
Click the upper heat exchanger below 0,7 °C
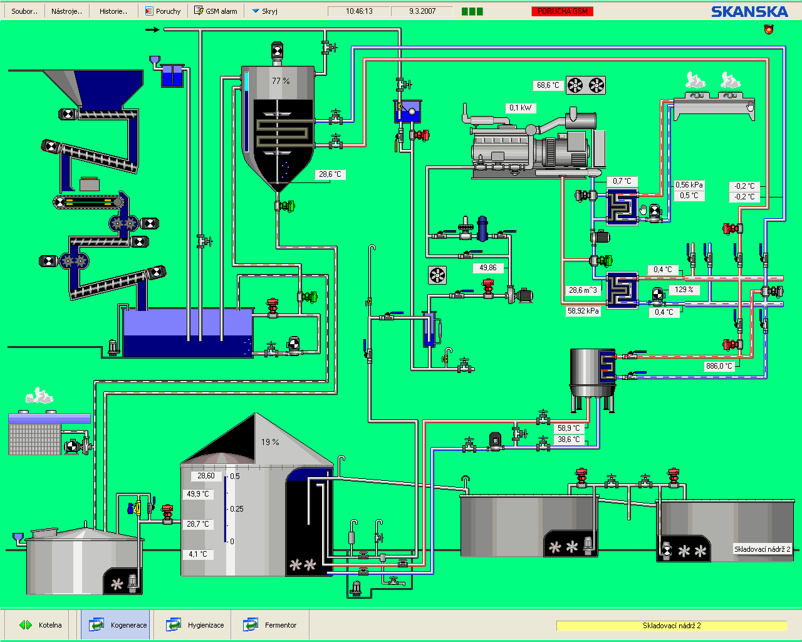[x=622, y=207]
